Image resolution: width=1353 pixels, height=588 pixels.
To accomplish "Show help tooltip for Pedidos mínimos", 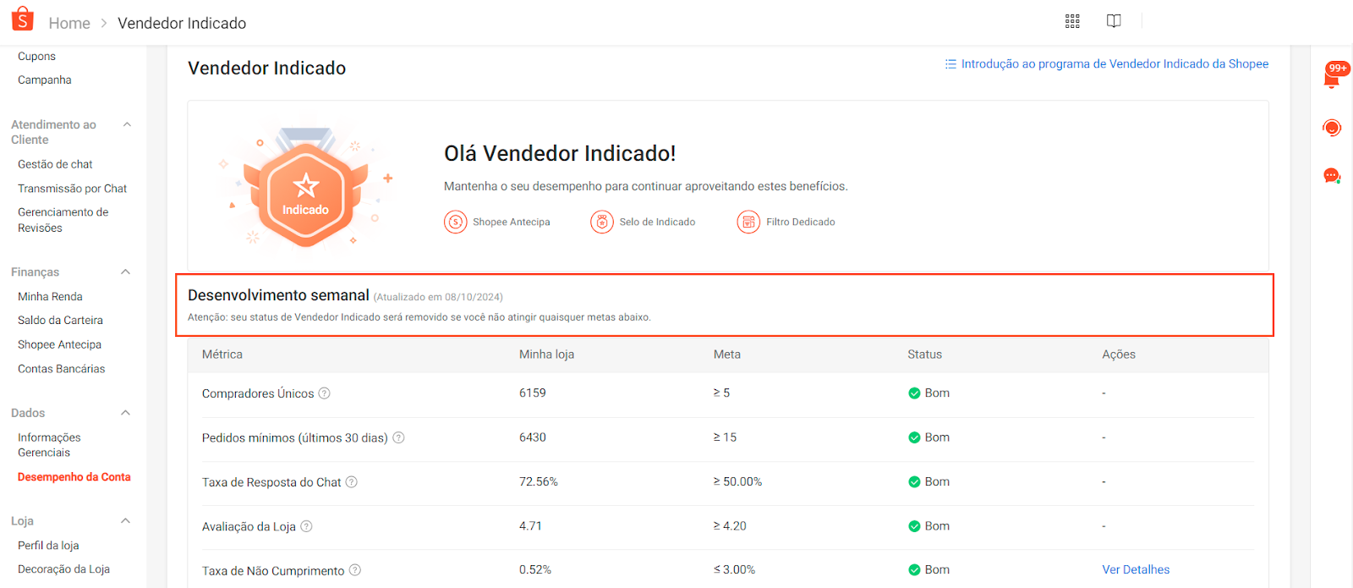I will (398, 437).
